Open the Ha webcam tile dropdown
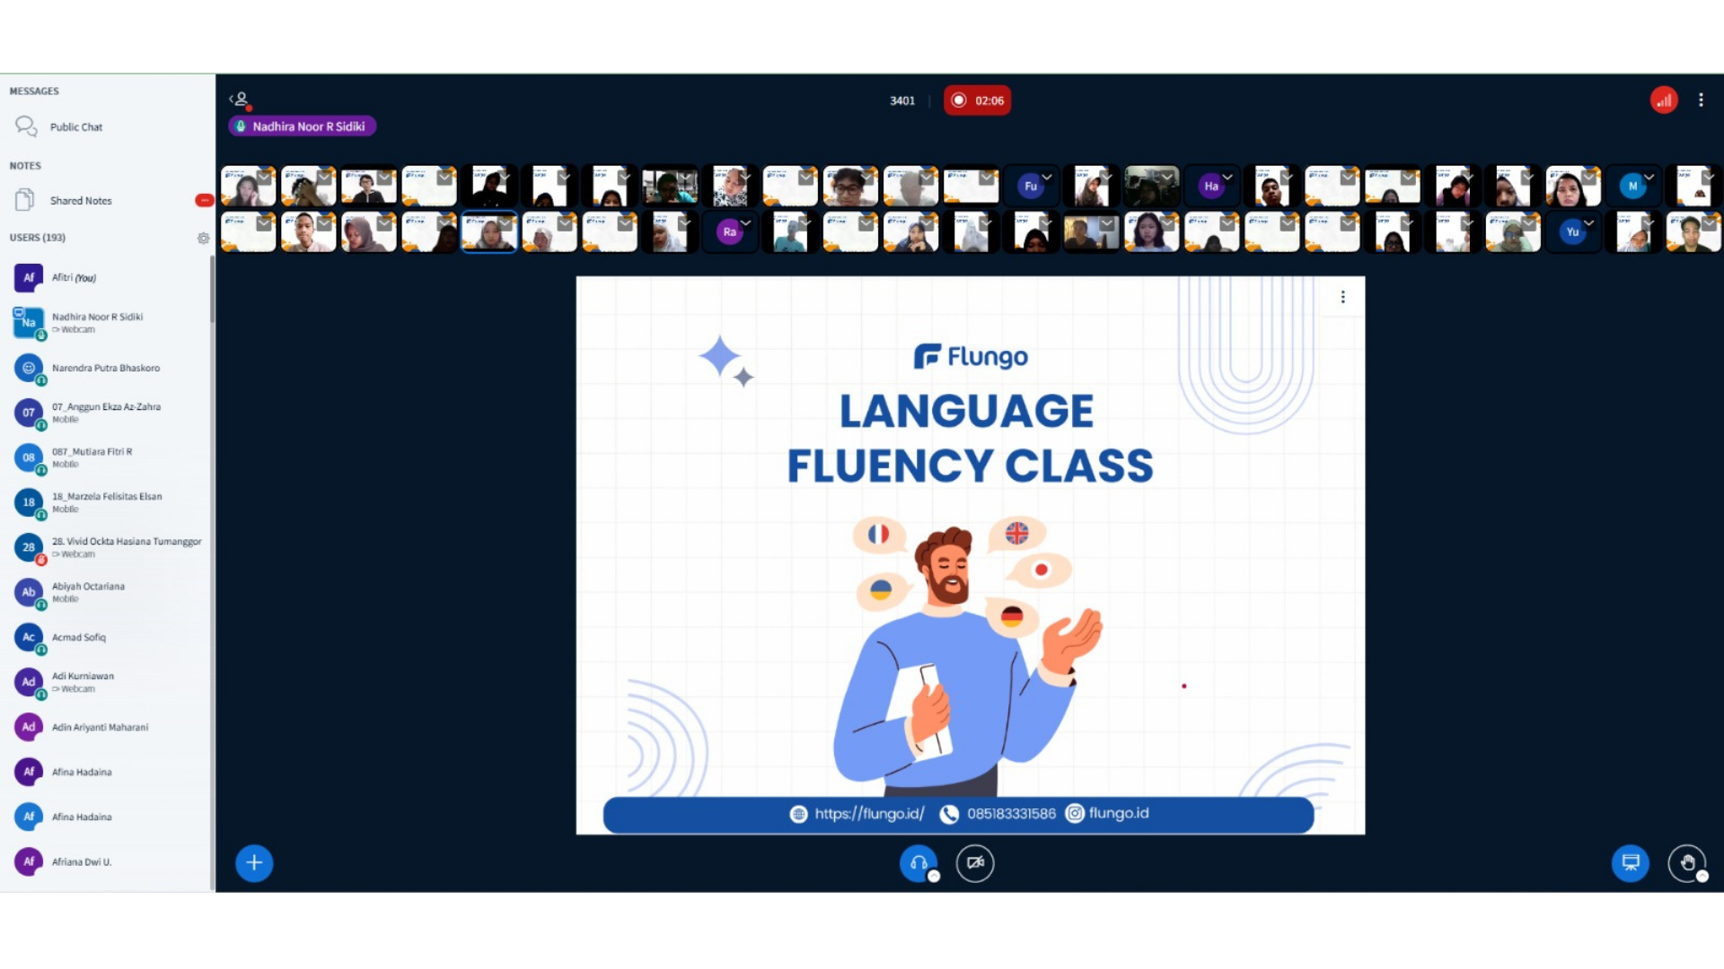Image resolution: width=1724 pixels, height=969 pixels. coord(1227,177)
